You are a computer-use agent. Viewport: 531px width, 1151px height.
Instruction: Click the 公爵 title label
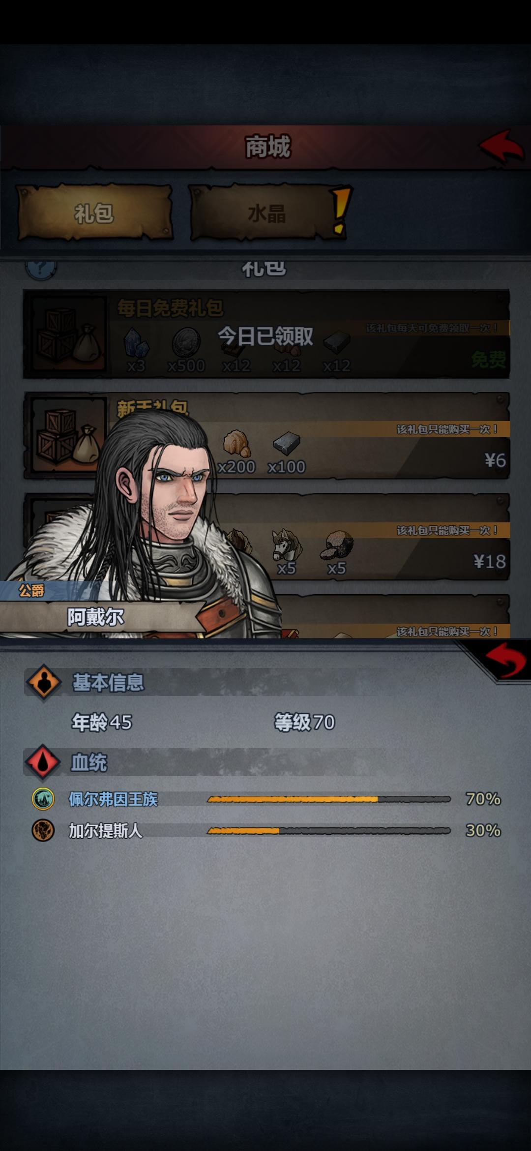31,590
